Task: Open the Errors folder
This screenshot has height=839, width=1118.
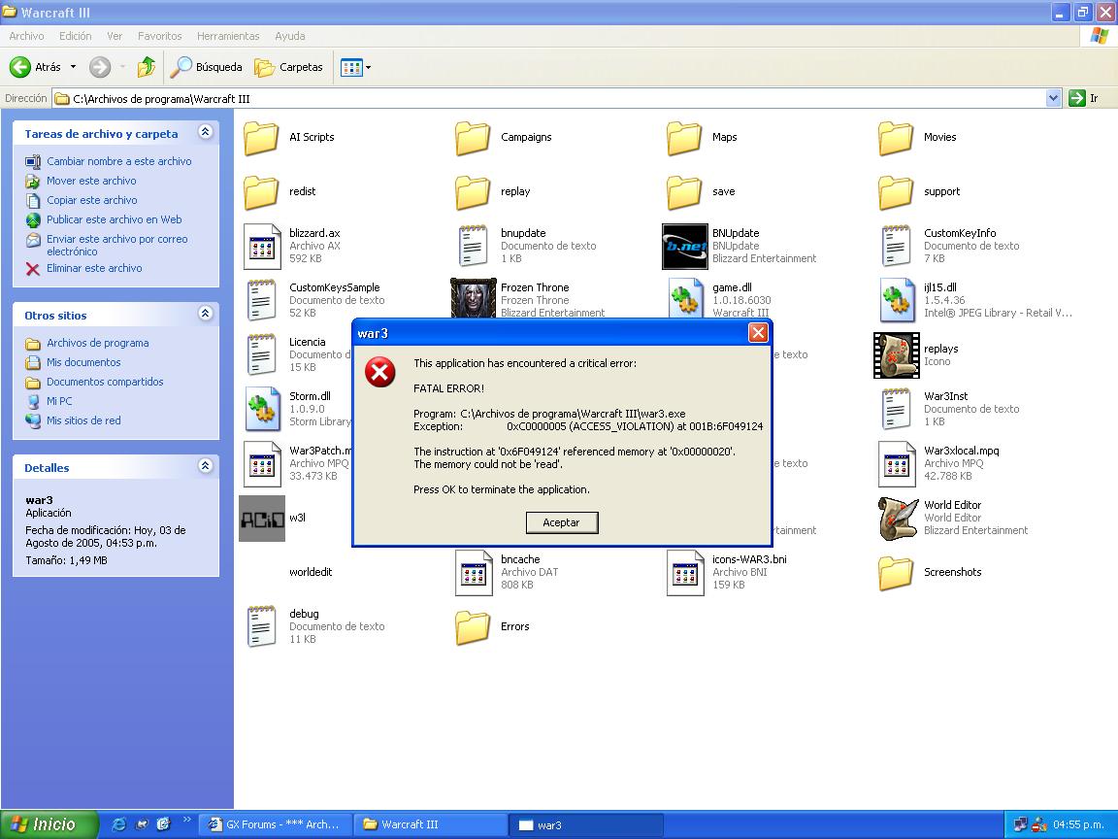Action: pos(473,627)
